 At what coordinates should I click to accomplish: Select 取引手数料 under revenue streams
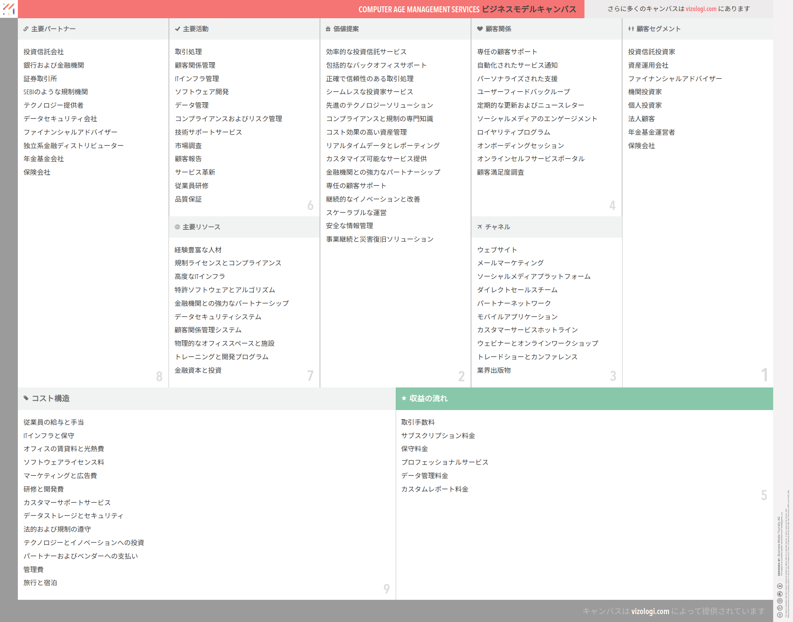click(x=418, y=422)
